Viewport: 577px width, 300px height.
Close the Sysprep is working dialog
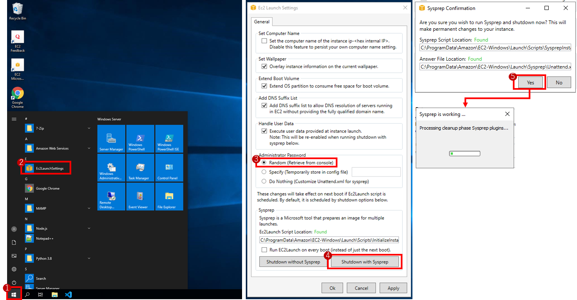coord(507,114)
